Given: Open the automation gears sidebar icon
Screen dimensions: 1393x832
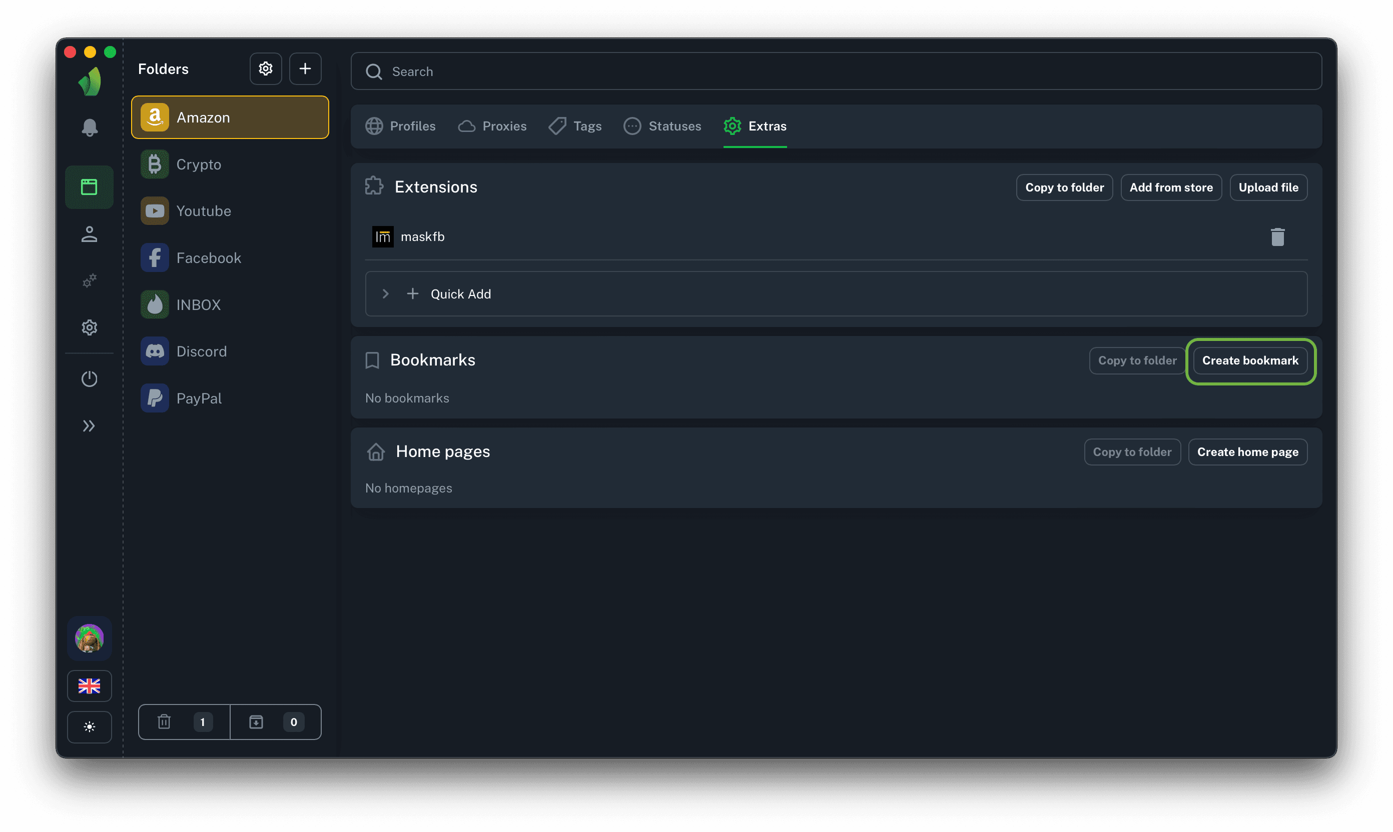Looking at the screenshot, I should pos(89,280).
